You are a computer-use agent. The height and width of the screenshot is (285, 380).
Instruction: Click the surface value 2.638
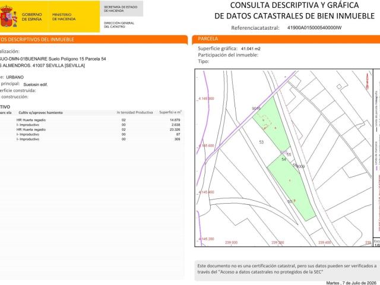pyautogui.click(x=176, y=125)
